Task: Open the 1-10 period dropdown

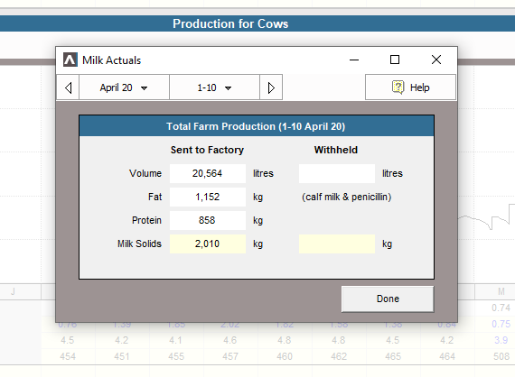Action: [214, 87]
